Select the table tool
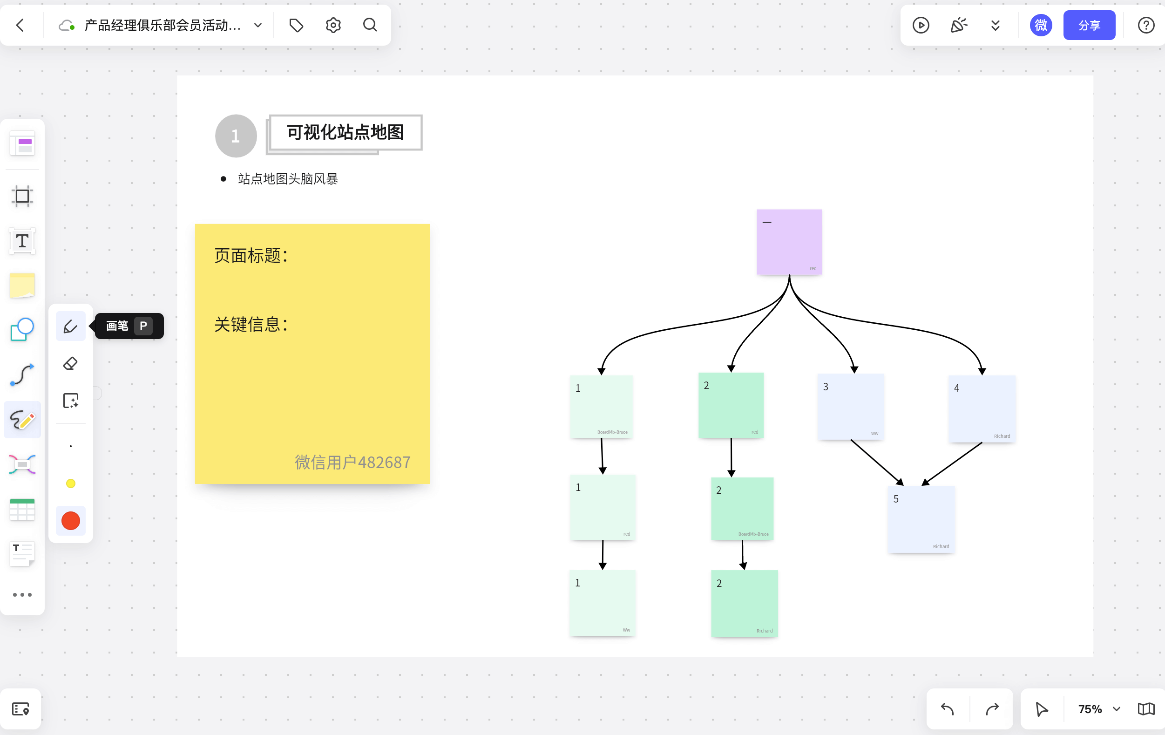The height and width of the screenshot is (735, 1165). (22, 510)
